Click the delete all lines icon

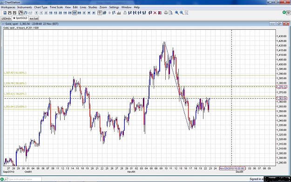[160, 13]
